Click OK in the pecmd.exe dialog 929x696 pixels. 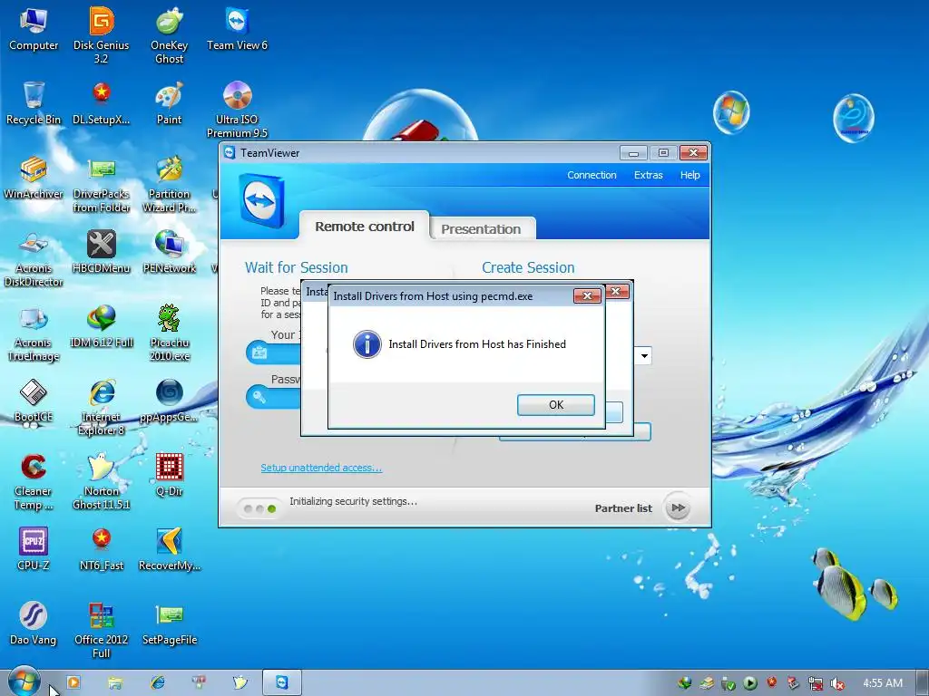556,405
